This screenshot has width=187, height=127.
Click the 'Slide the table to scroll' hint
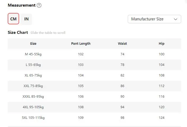tap(48, 33)
